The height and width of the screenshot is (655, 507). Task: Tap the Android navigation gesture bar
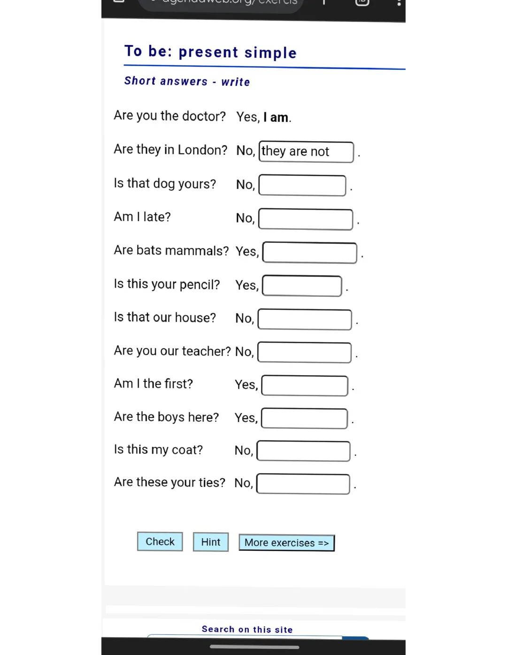(x=254, y=647)
